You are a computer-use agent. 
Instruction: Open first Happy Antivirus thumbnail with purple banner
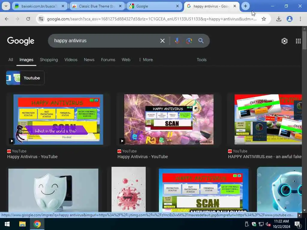pos(58,119)
